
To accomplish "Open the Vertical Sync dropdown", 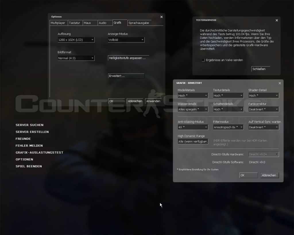I will click(x=264, y=127).
